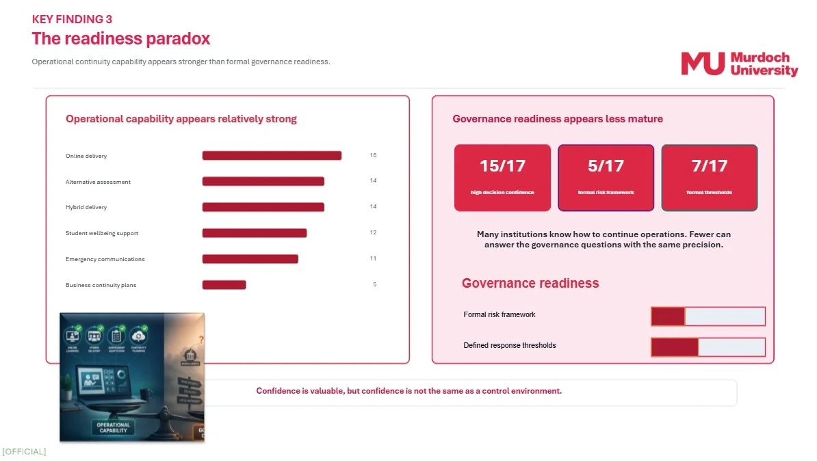Click the potted plant in the illustration

[67, 387]
